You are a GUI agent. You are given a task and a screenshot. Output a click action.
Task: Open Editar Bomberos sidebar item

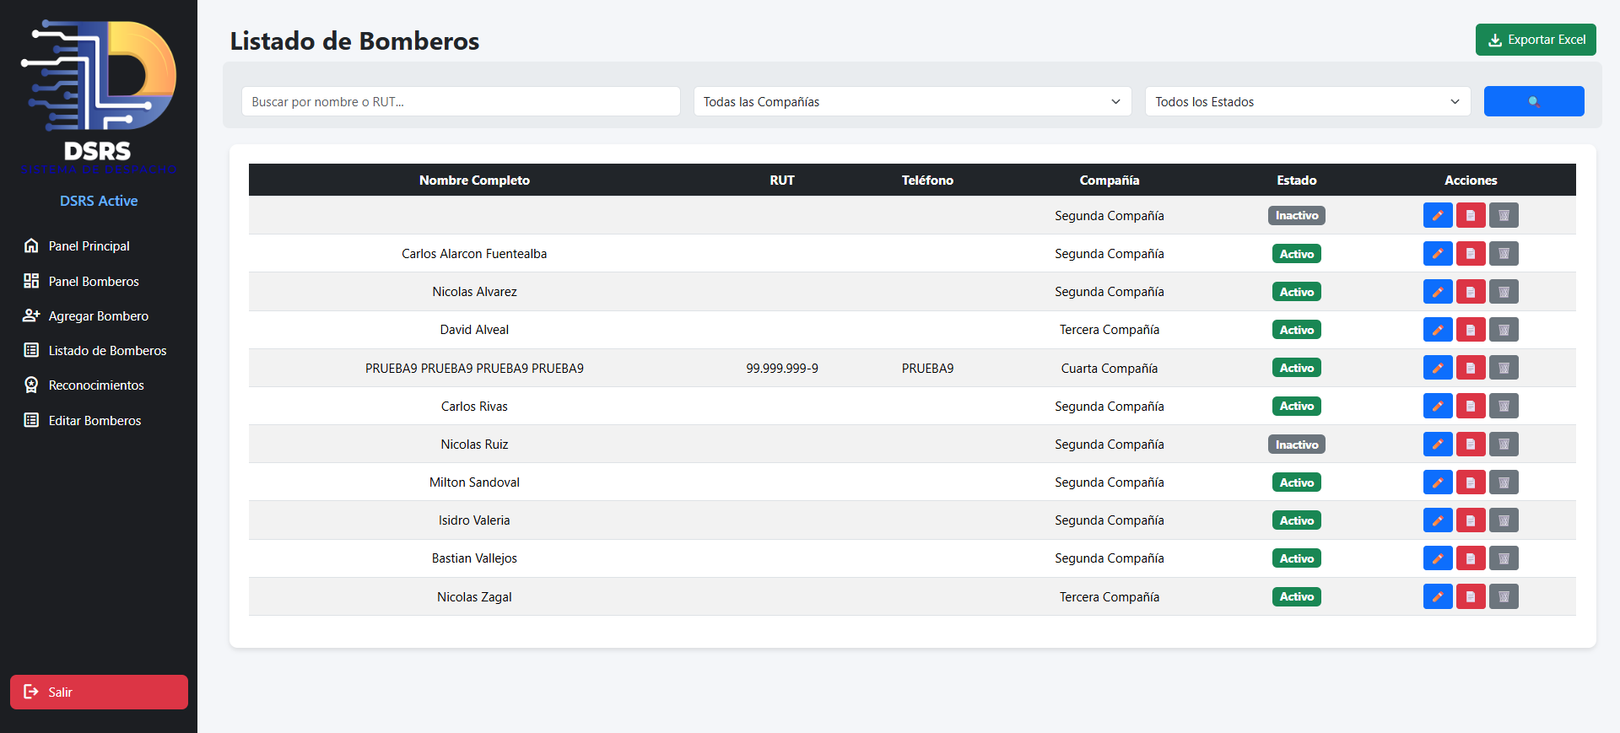pyautogui.click(x=94, y=421)
